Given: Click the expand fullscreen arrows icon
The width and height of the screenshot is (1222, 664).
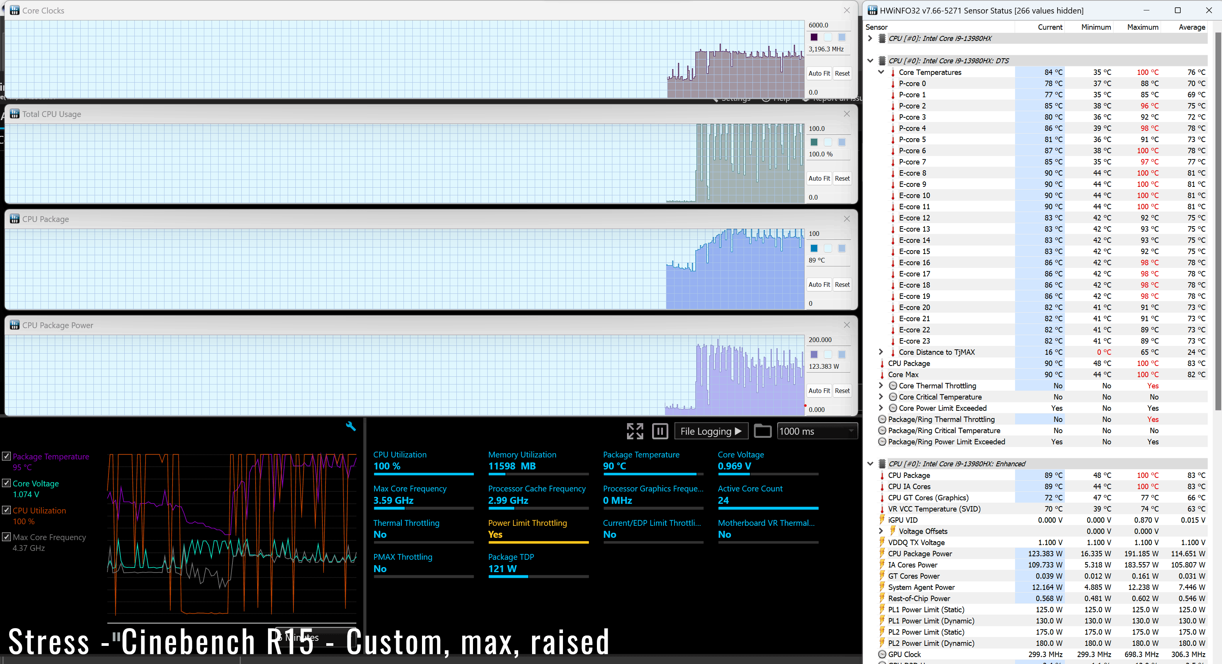Looking at the screenshot, I should tap(635, 431).
